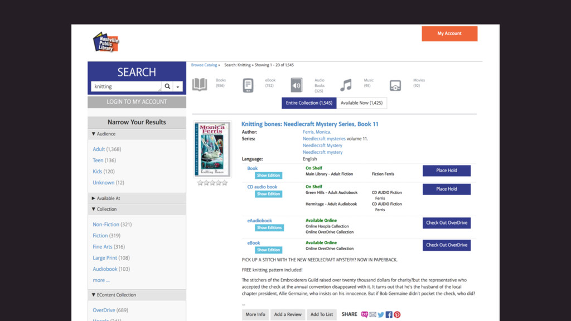Check Out OverDrive for eBook
571x321 pixels.
point(447,245)
